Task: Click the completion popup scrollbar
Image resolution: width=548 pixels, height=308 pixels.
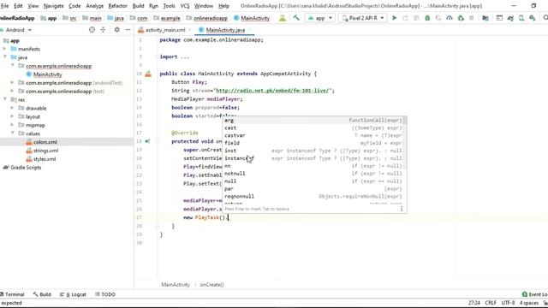Action: click(x=404, y=143)
